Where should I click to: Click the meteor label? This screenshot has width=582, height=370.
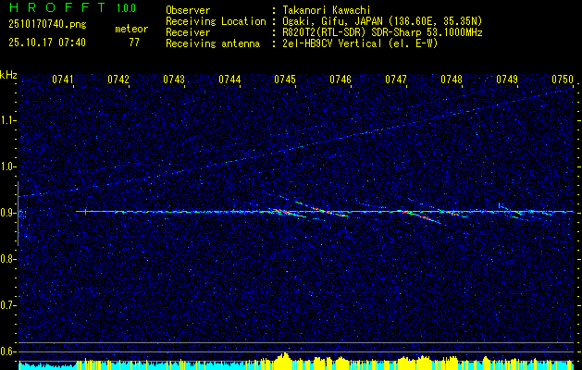click(x=131, y=29)
